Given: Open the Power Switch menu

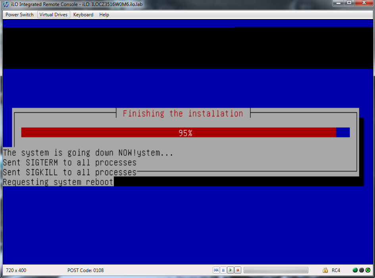Looking at the screenshot, I should [x=19, y=15].
